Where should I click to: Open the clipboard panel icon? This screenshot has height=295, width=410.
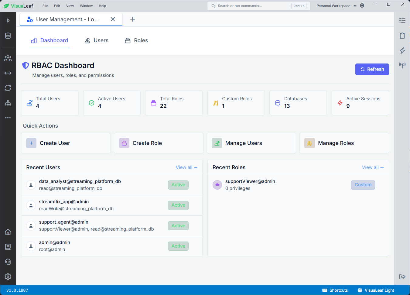tap(402, 36)
